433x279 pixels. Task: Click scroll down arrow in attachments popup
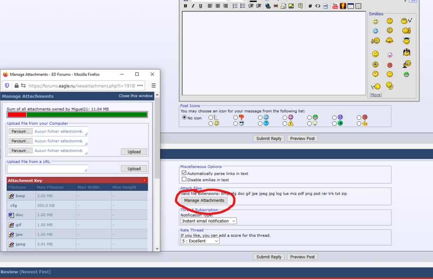pyautogui.click(x=157, y=248)
